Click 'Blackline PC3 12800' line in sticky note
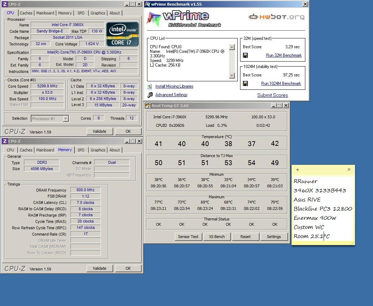The width and height of the screenshot is (373, 306). [x=323, y=209]
